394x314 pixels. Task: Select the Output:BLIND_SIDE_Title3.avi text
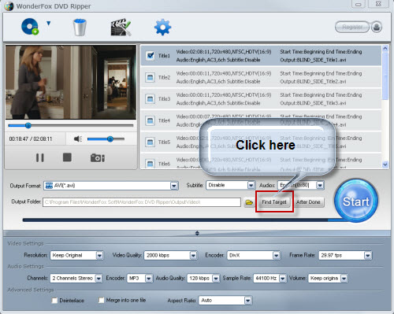pyautogui.click(x=313, y=103)
